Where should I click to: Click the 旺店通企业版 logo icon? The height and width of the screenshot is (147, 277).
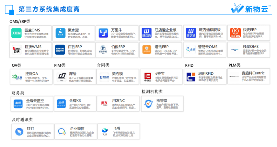coord(147,33)
